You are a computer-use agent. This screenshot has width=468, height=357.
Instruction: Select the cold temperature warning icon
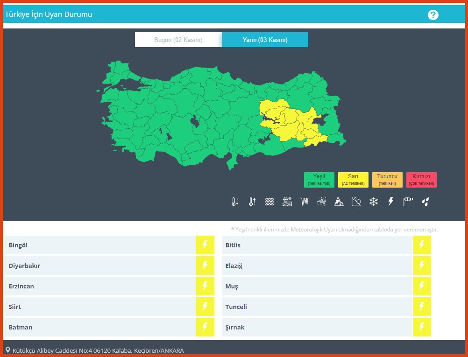coord(235,202)
